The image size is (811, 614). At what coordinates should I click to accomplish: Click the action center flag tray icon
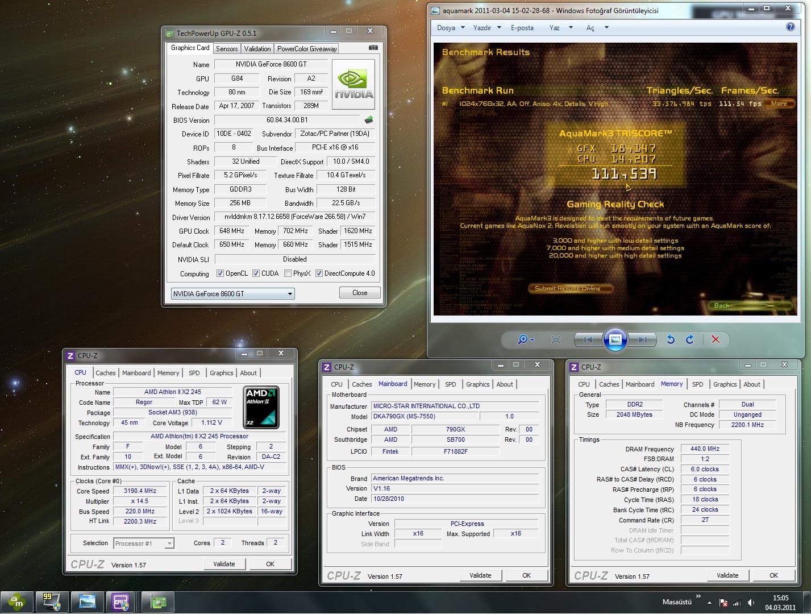point(724,603)
